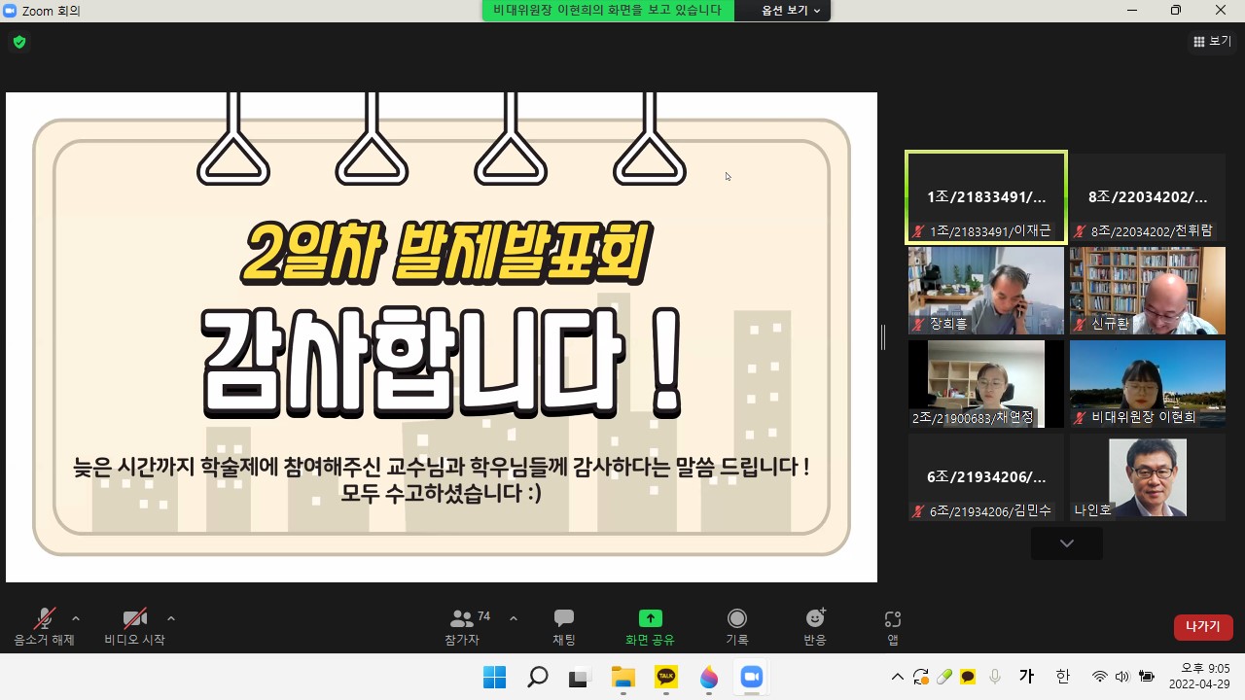Toggle Korean/English input mode (한)

(x=1062, y=677)
